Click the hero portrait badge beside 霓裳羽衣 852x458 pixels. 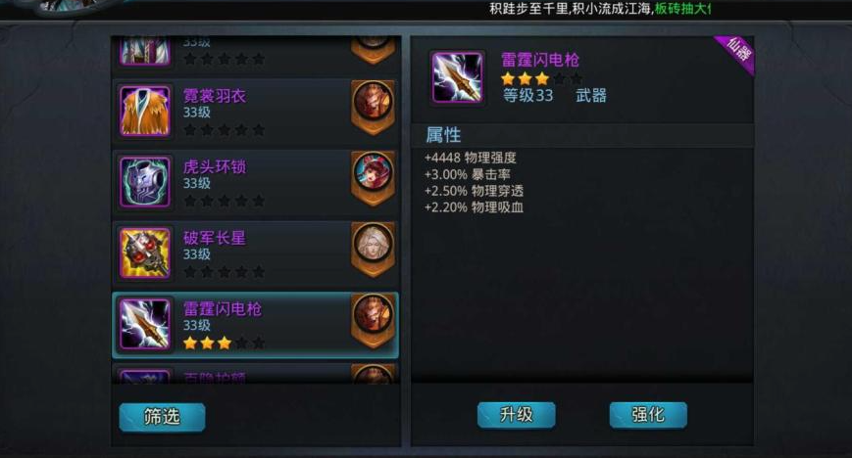tap(374, 106)
